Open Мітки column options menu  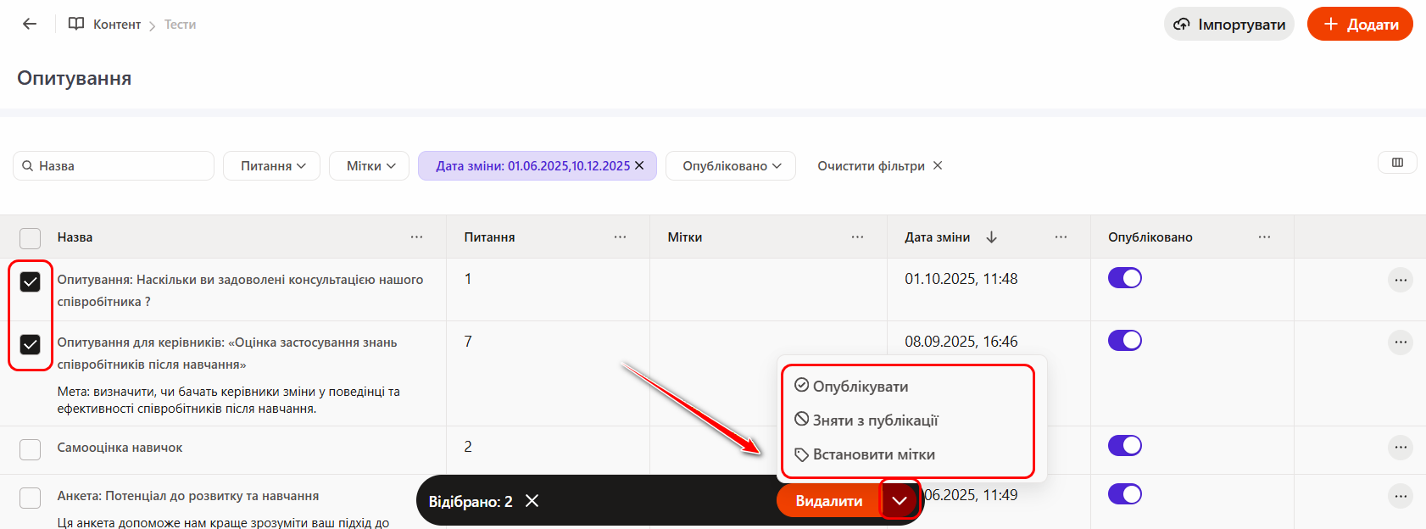[x=857, y=237]
